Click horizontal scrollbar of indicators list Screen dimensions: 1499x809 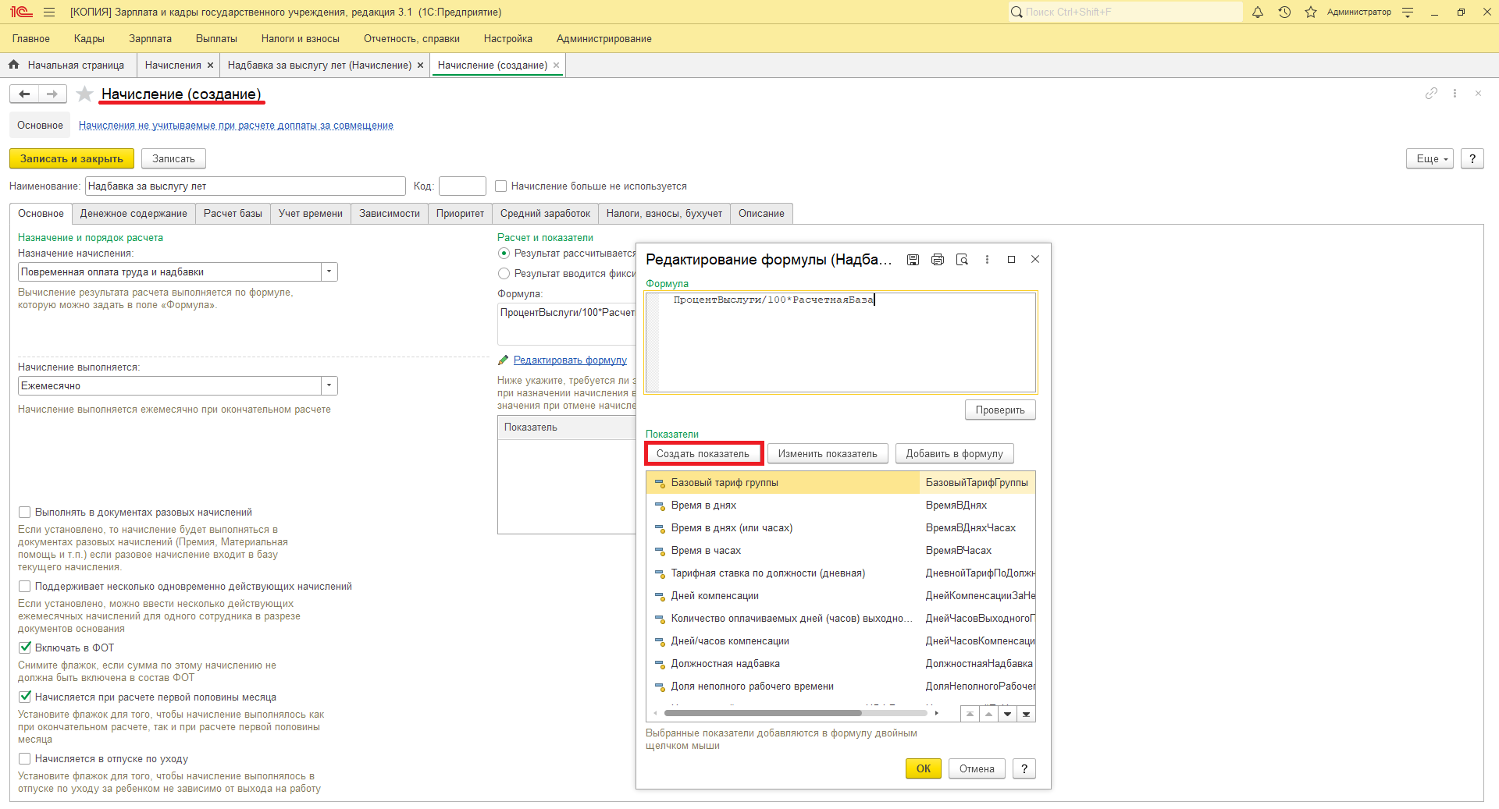[763, 713]
